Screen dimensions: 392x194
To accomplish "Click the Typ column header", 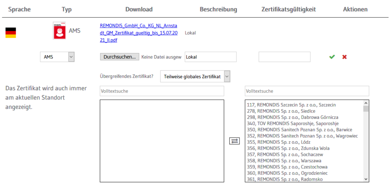I will click(67, 10).
